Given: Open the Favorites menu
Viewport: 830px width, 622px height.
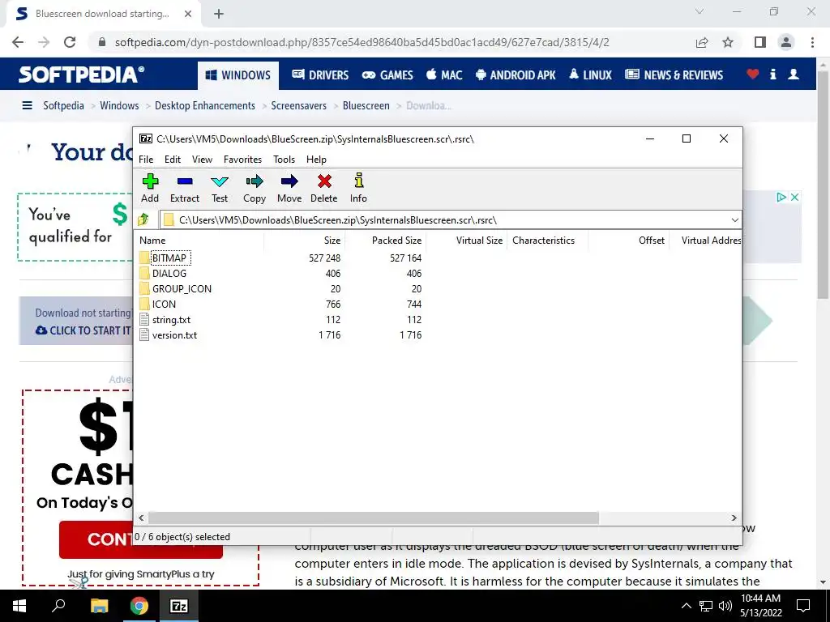Looking at the screenshot, I should click(x=242, y=160).
